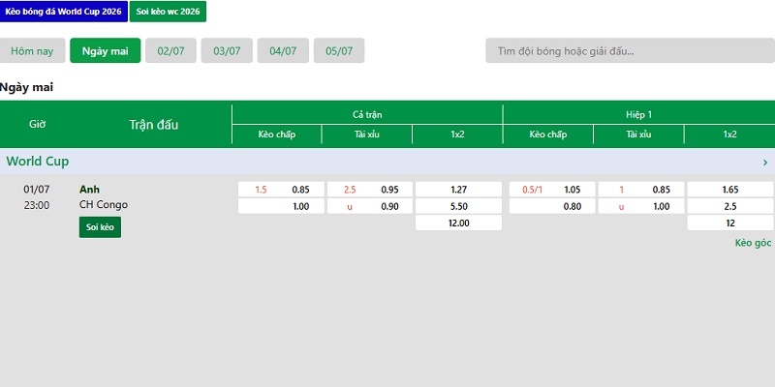This screenshot has width=775, height=387.
Task: Select handicap 1.5 odds 0.85 cell
Action: coord(281,190)
